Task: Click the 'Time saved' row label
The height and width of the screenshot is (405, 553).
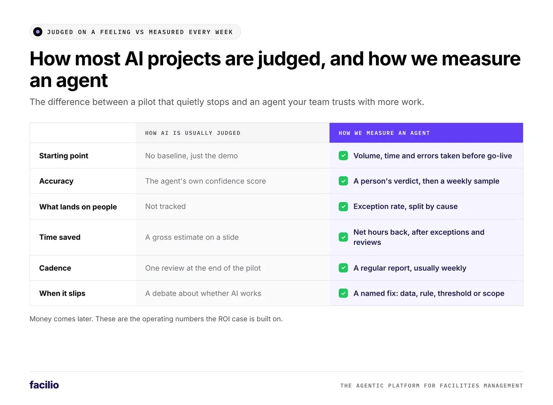Action: point(60,237)
